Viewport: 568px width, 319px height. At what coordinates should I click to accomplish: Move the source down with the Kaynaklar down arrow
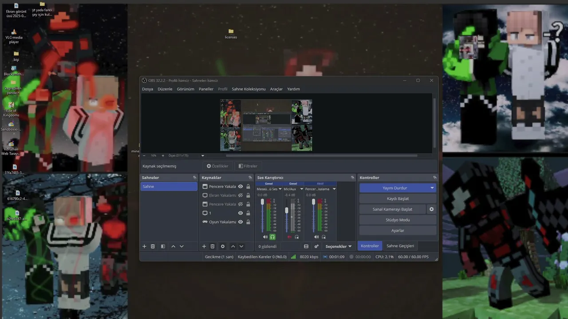point(241,246)
